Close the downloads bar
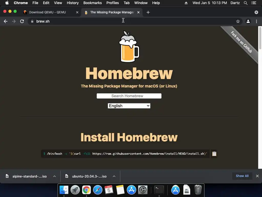This screenshot has width=262, height=197. click(x=257, y=176)
